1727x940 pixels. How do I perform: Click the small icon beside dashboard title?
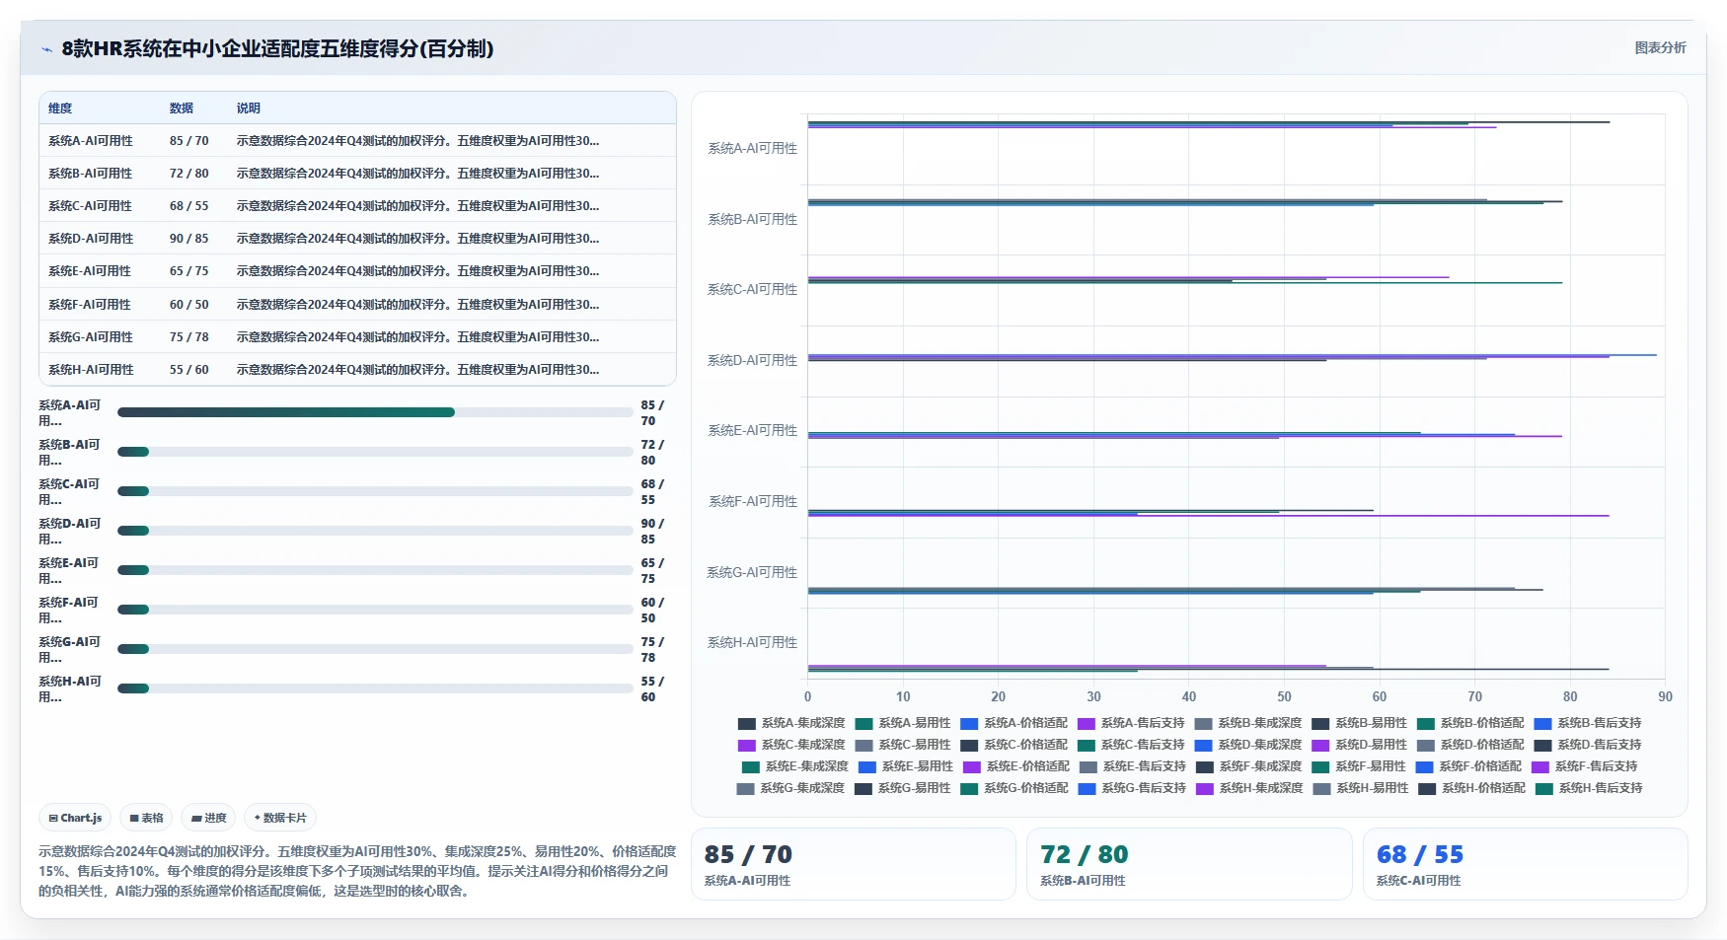click(46, 49)
